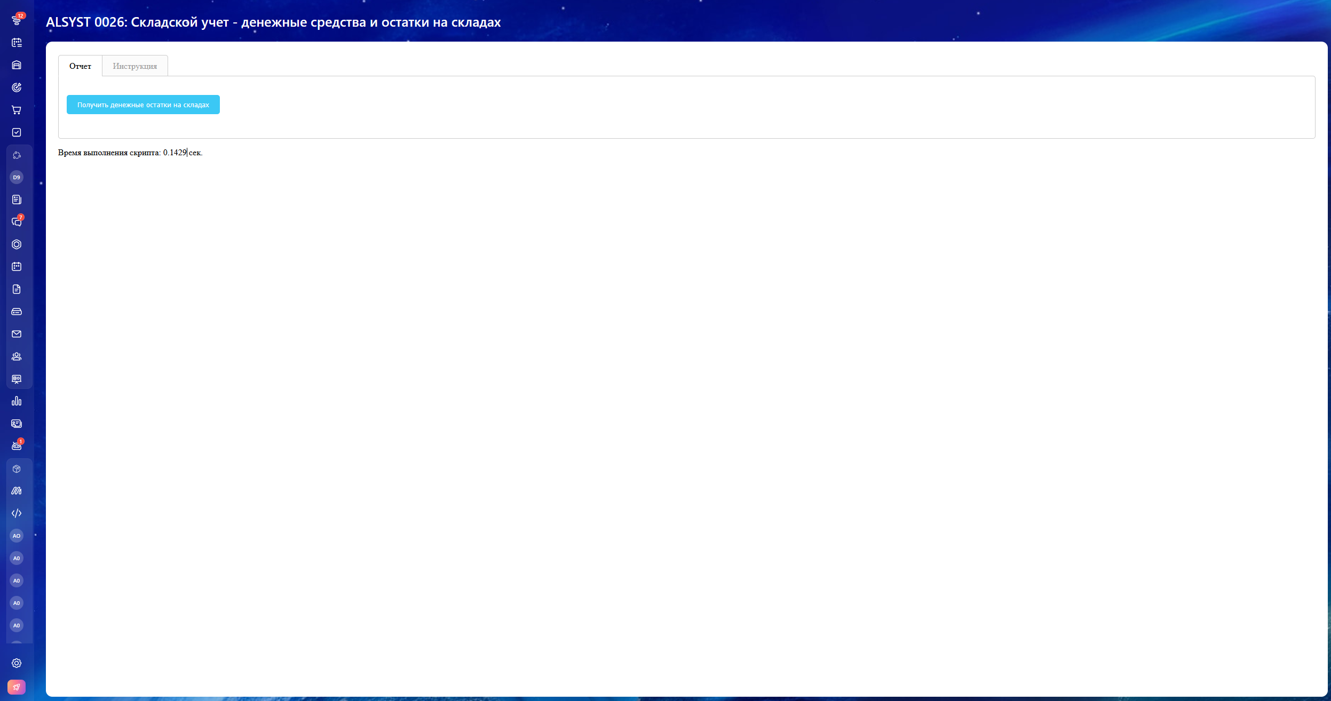This screenshot has width=1331, height=701.
Task: Select the Отчет tab
Action: pyautogui.click(x=80, y=66)
